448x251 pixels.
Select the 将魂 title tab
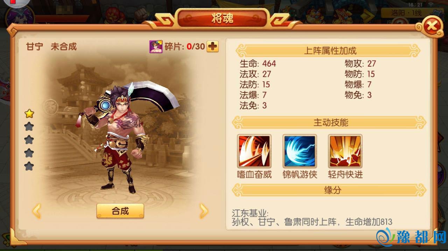coord(223,19)
